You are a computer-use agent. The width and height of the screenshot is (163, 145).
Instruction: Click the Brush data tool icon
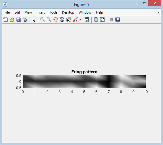coord(75,20)
